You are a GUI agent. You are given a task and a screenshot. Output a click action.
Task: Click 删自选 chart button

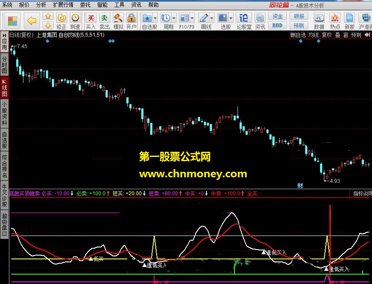pyautogui.click(x=298, y=35)
